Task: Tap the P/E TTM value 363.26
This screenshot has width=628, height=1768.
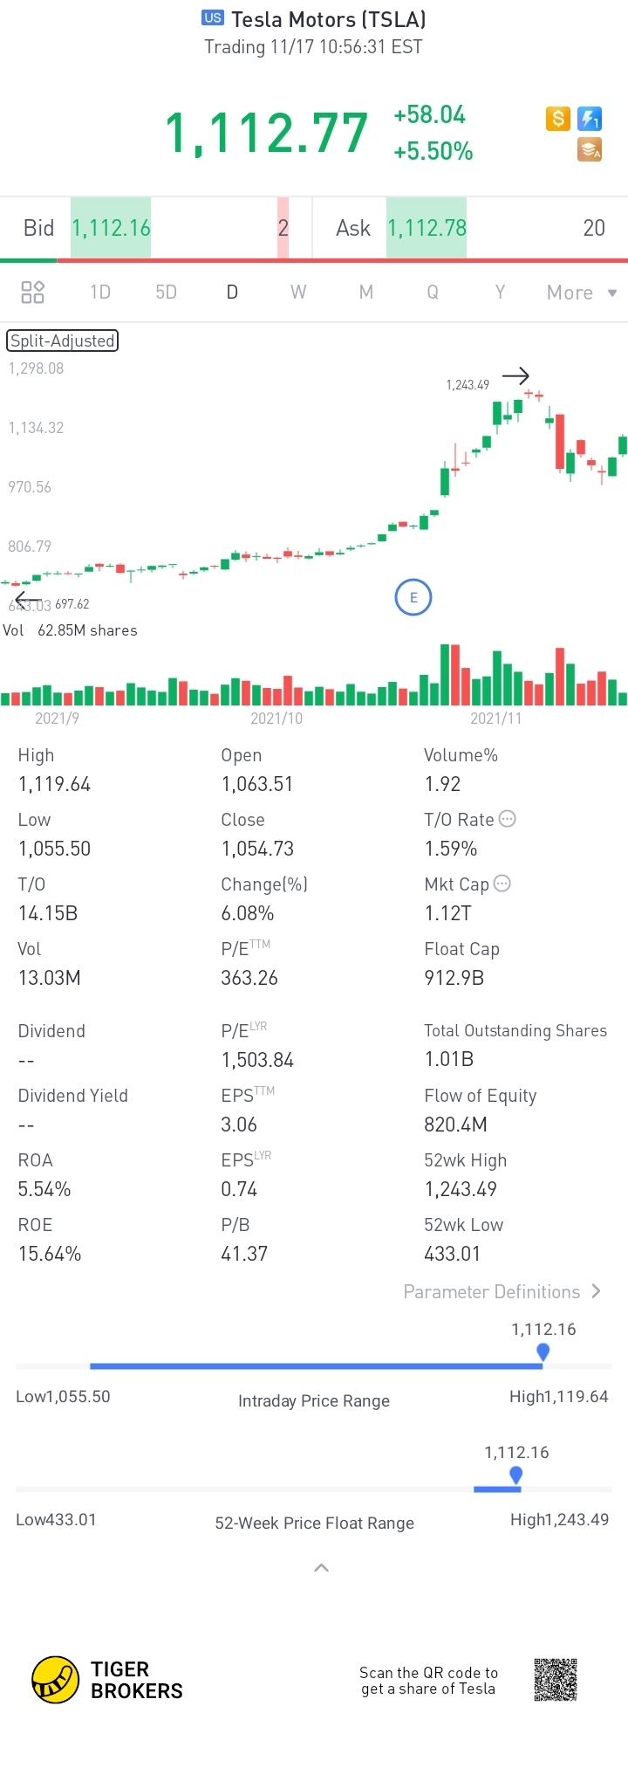Action: coord(249,978)
